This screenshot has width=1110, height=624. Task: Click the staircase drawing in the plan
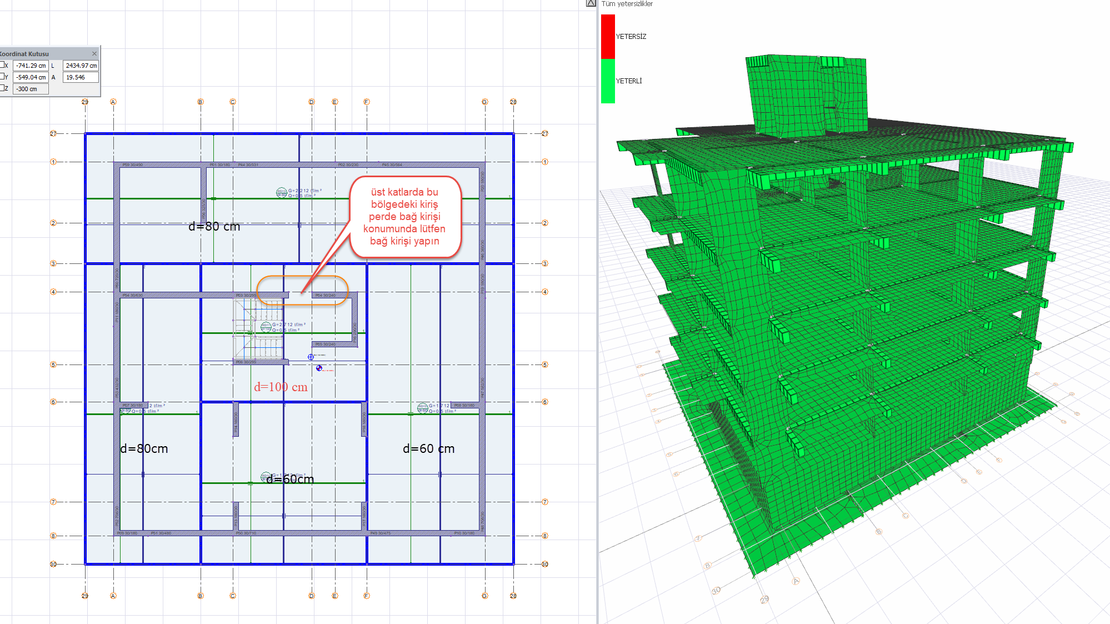258,329
